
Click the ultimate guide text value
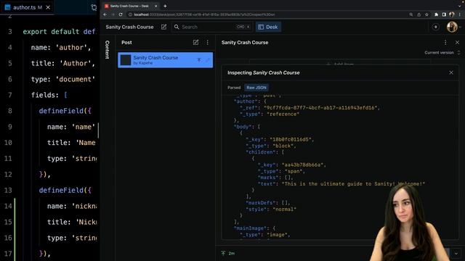tap(353, 184)
